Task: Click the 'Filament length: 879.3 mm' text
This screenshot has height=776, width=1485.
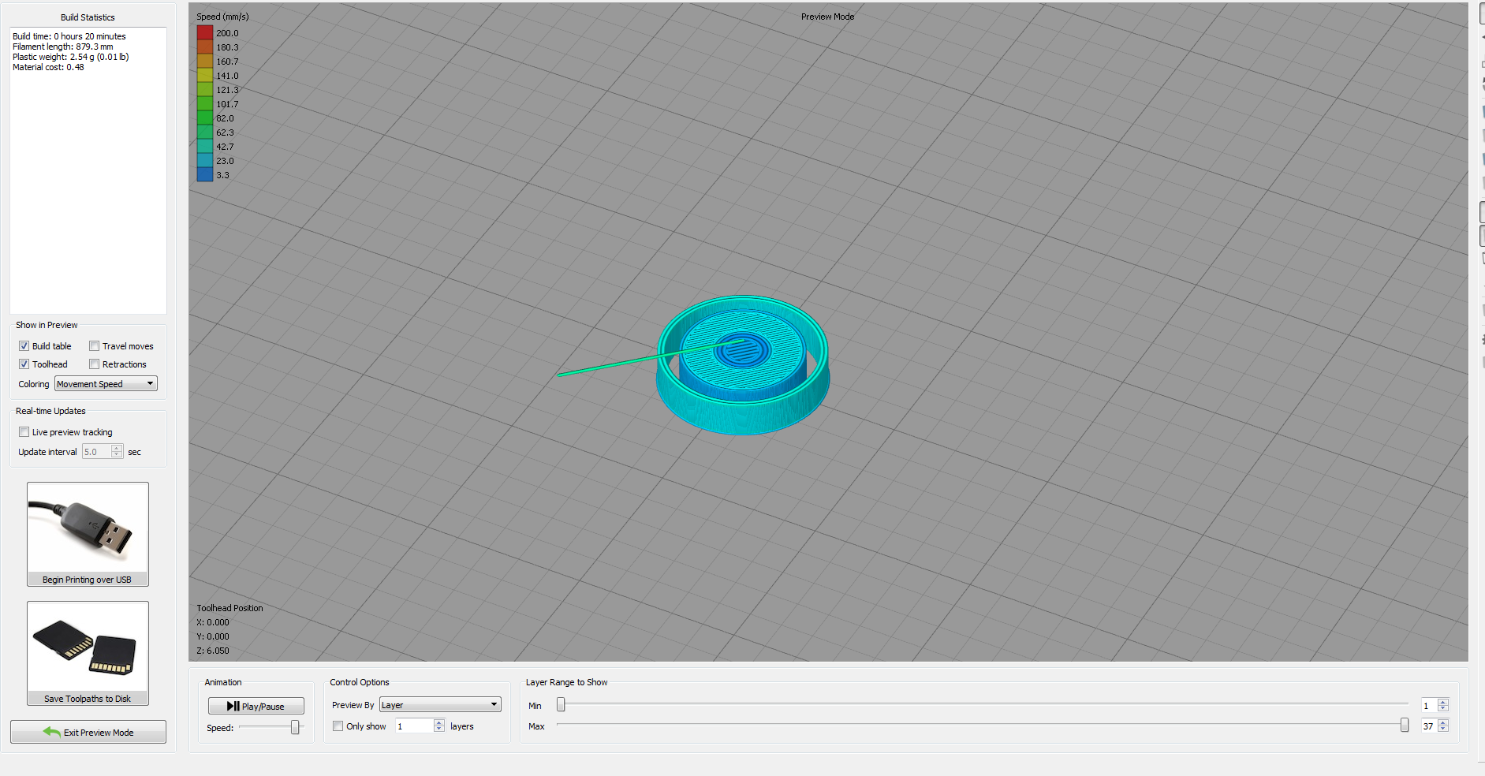Action: 63,47
